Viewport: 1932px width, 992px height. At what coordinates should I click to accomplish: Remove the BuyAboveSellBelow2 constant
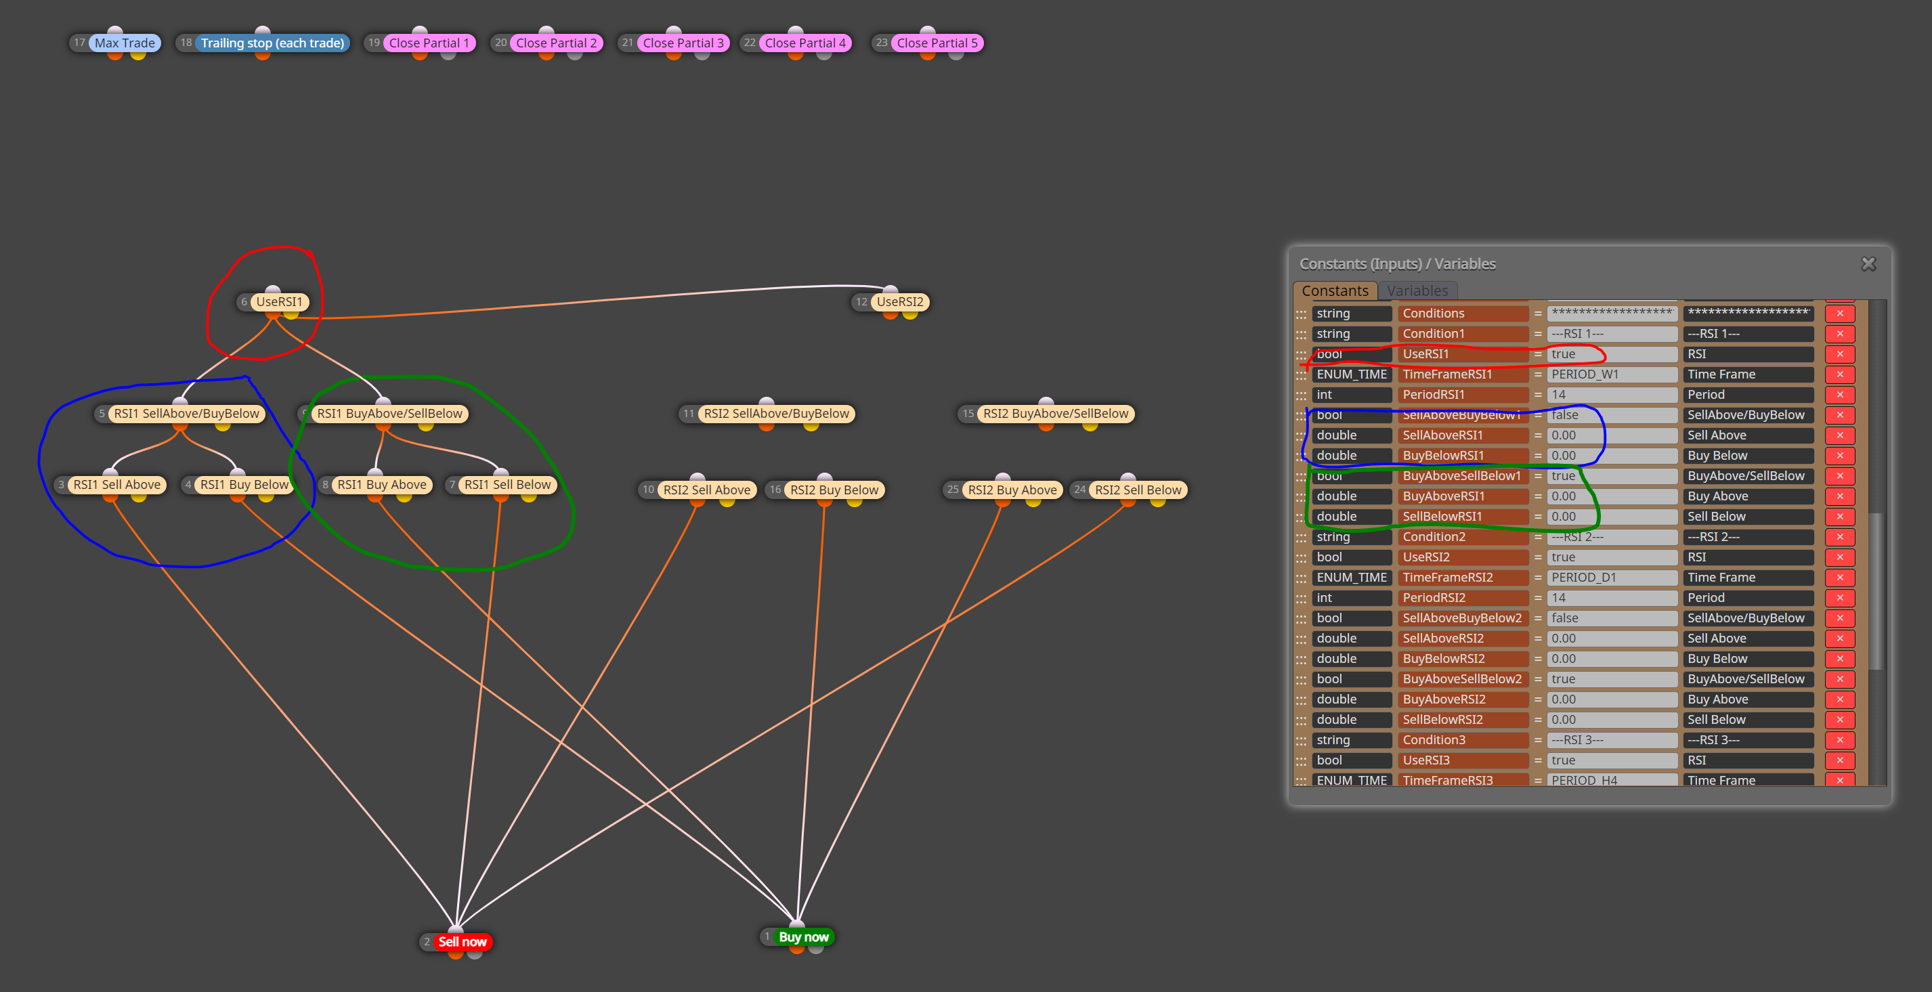pyautogui.click(x=1839, y=678)
